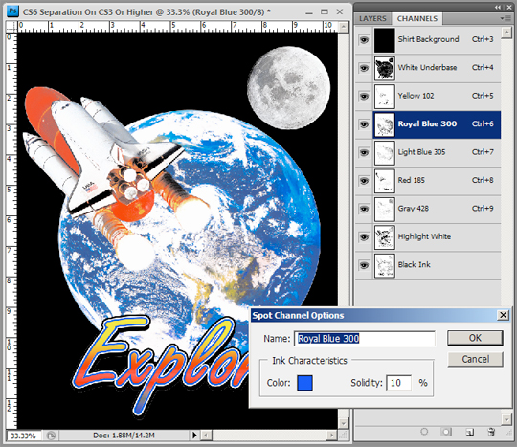
Task: Select the Light Blue 305 channel name
Action: 421,152
